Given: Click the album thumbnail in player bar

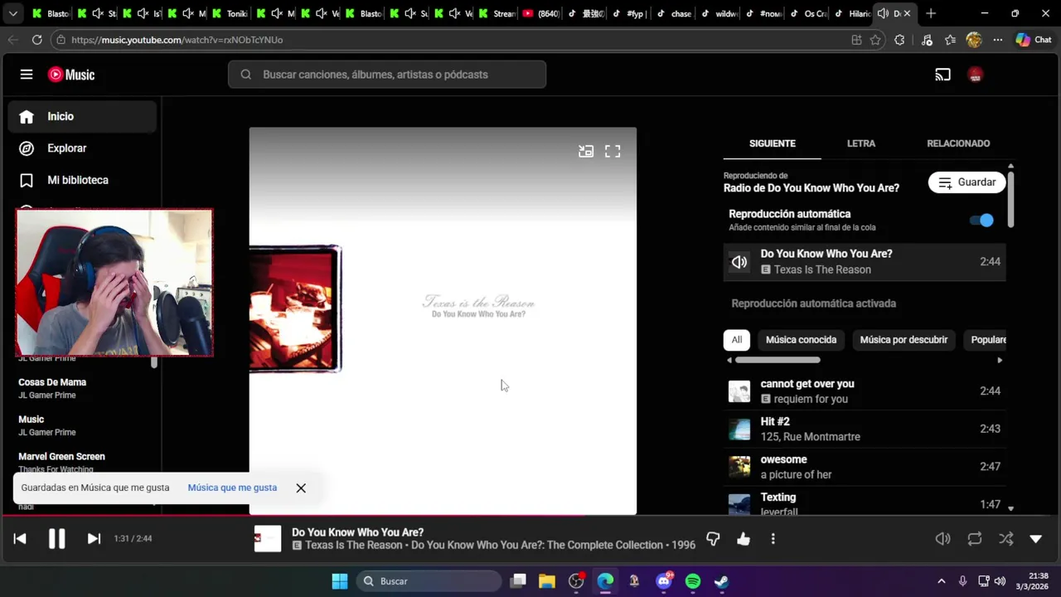Looking at the screenshot, I should (x=268, y=539).
